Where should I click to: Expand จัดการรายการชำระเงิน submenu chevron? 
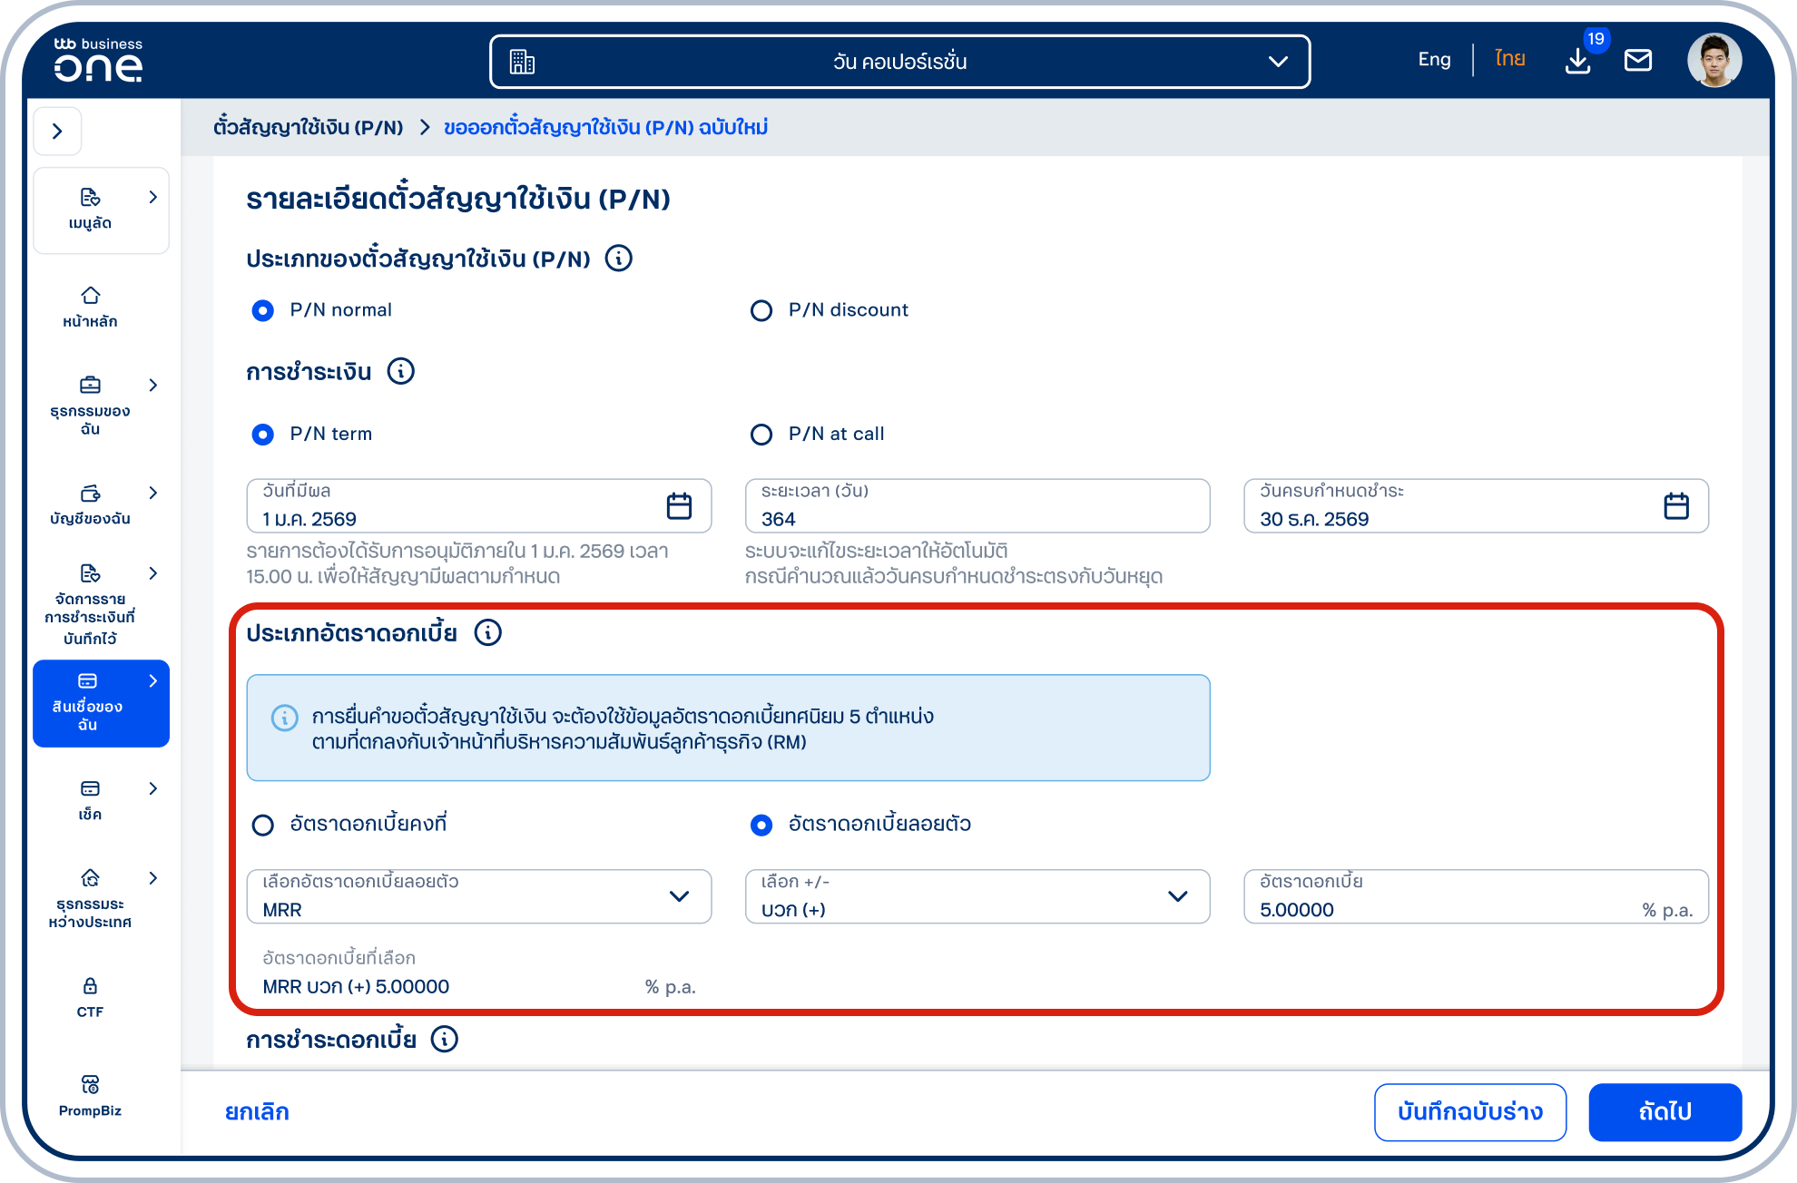tap(152, 573)
